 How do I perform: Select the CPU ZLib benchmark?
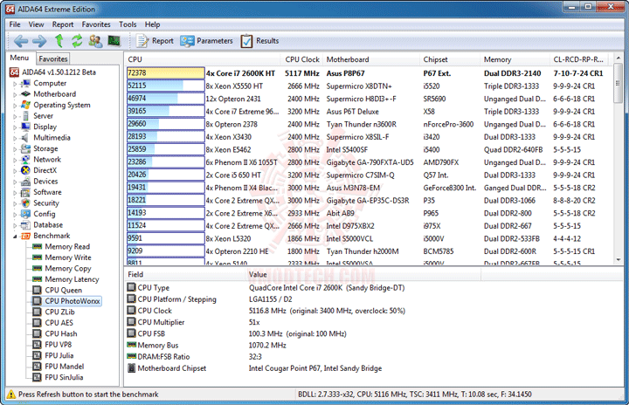pos(59,312)
